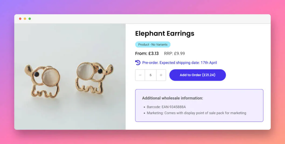285x144 pixels.
Task: Click the pre-order clock history icon
Action: 138,63
